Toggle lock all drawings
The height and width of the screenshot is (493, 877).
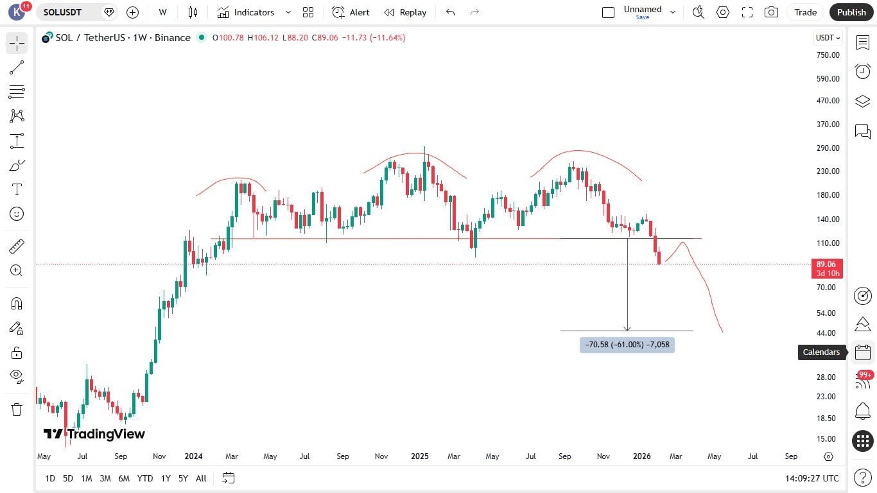[x=17, y=352]
